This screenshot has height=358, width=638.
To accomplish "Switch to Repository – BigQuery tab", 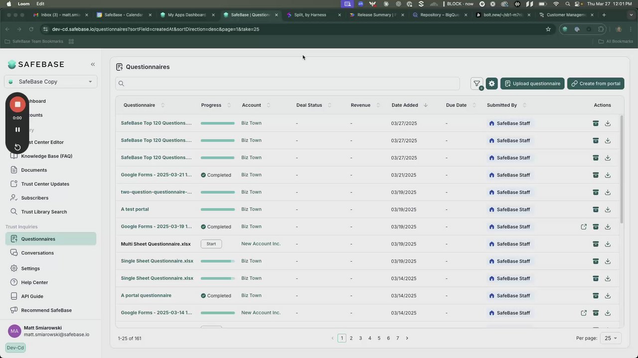I will 440,15.
